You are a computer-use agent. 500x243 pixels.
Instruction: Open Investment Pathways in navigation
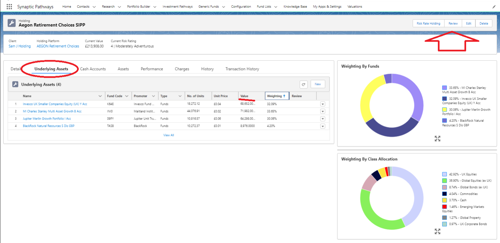click(178, 7)
